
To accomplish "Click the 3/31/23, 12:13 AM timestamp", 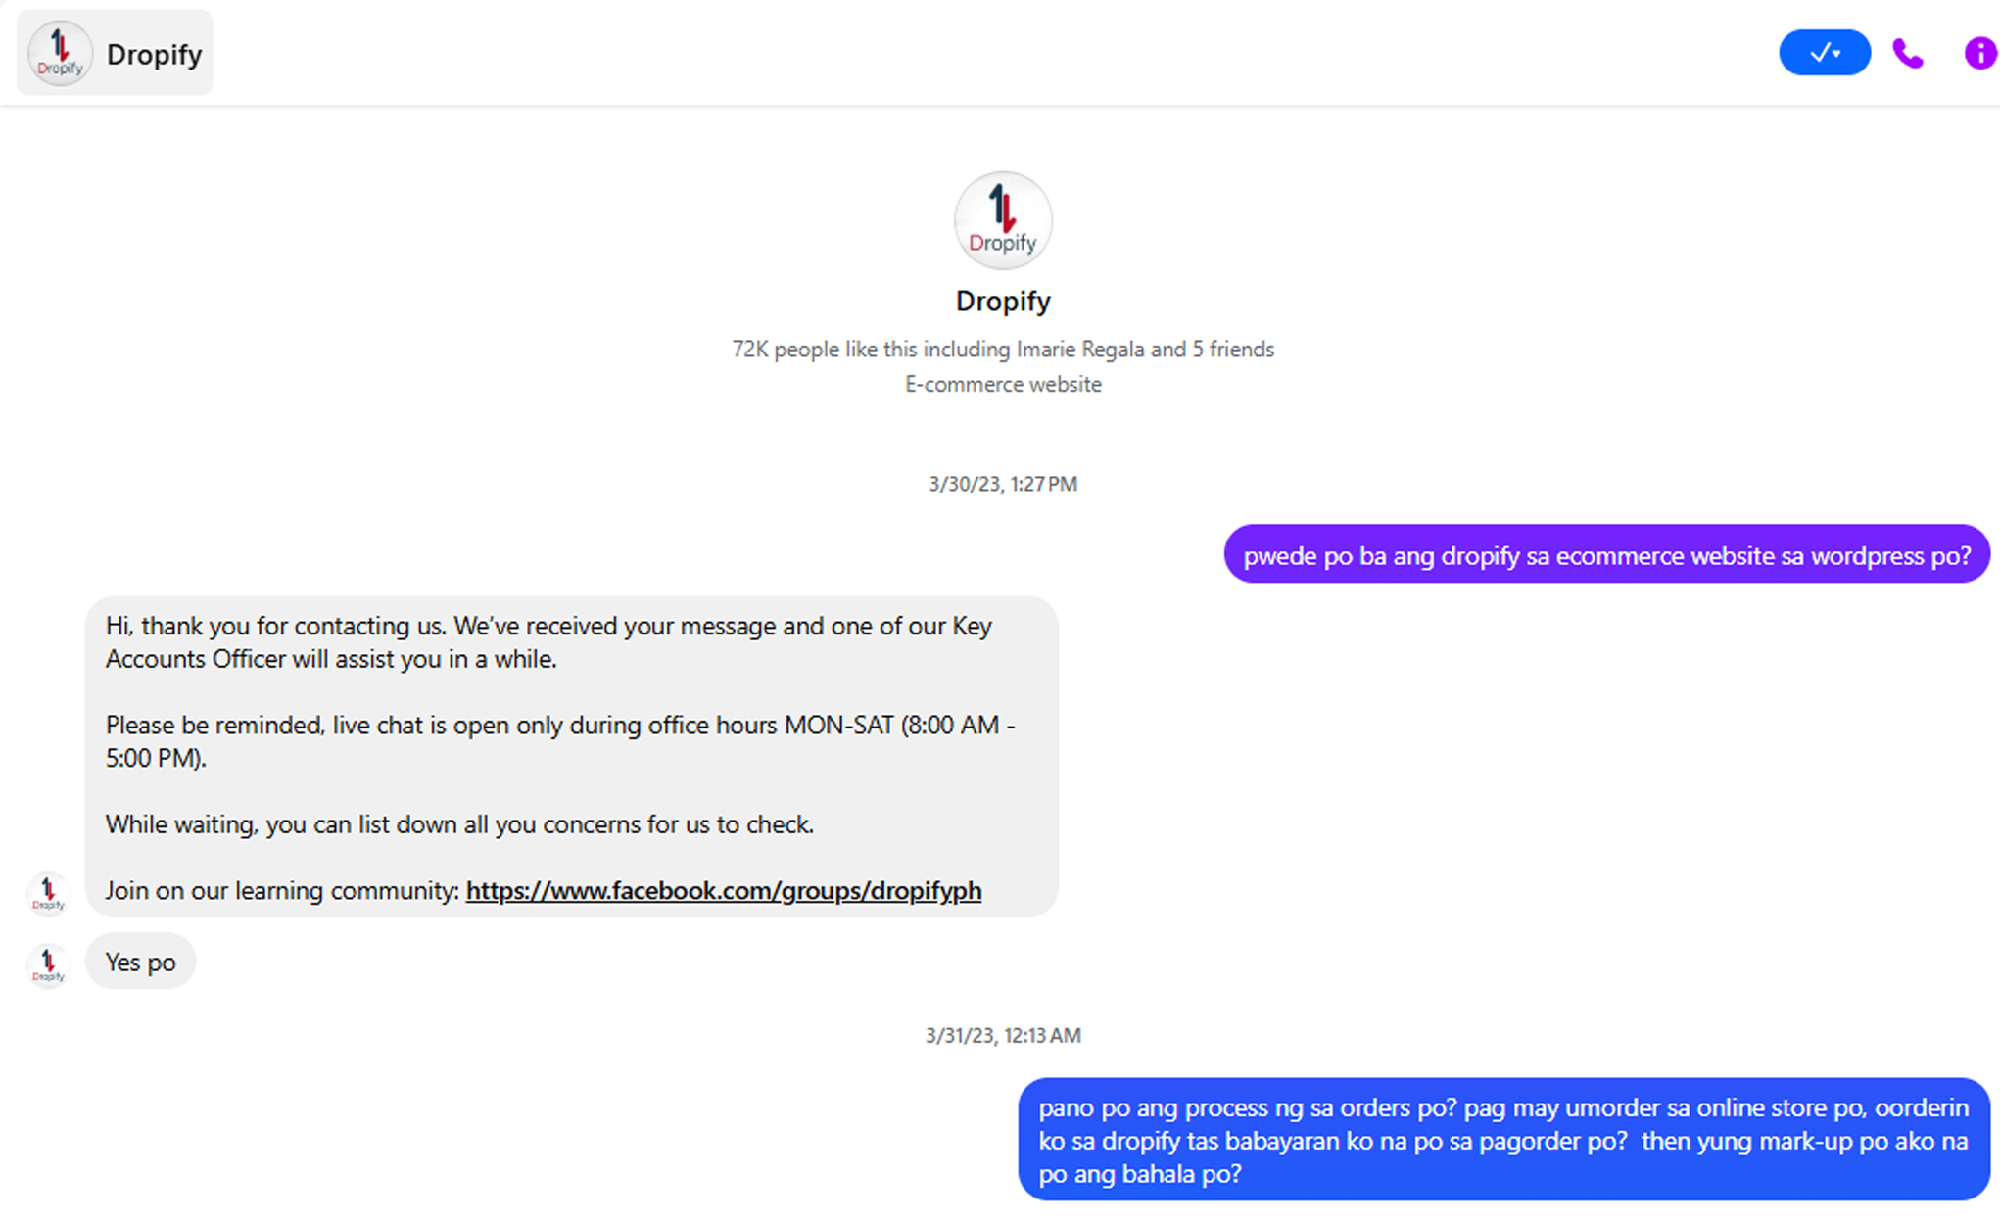I will 1002,1035.
